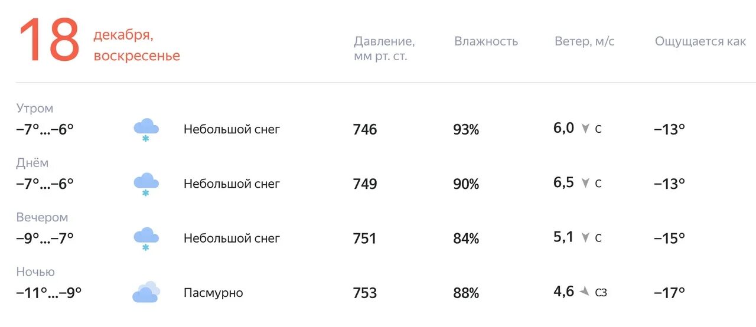
Task: Click the large date number 18
Action: click(49, 41)
